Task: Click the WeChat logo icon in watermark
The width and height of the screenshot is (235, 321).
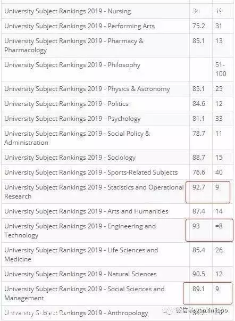Action: (169, 311)
